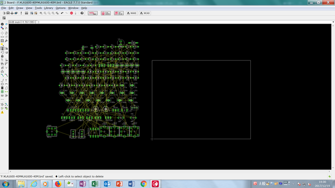Click the Save icon in the toolbar
The image size is (335, 188).
pyautogui.click(x=8, y=13)
